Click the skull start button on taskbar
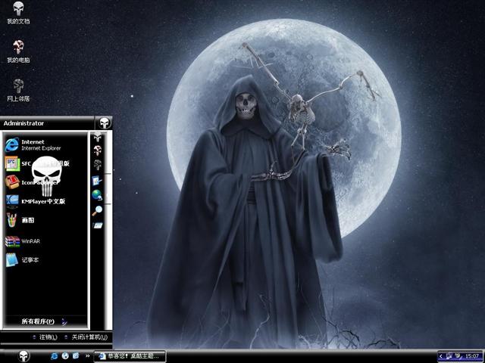 pyautogui.click(x=23, y=355)
